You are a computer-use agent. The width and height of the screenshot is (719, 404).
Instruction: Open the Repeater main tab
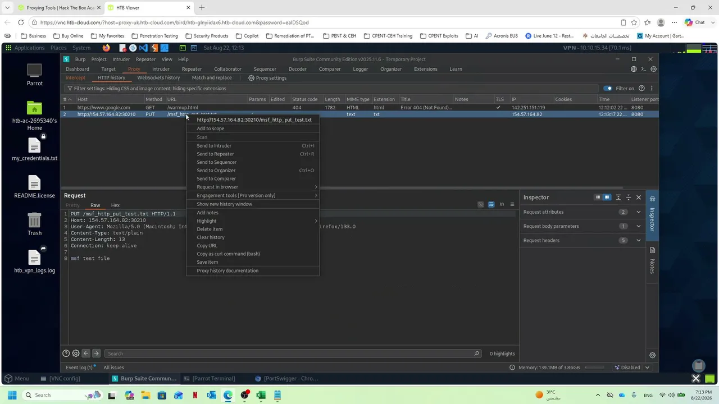(192, 69)
